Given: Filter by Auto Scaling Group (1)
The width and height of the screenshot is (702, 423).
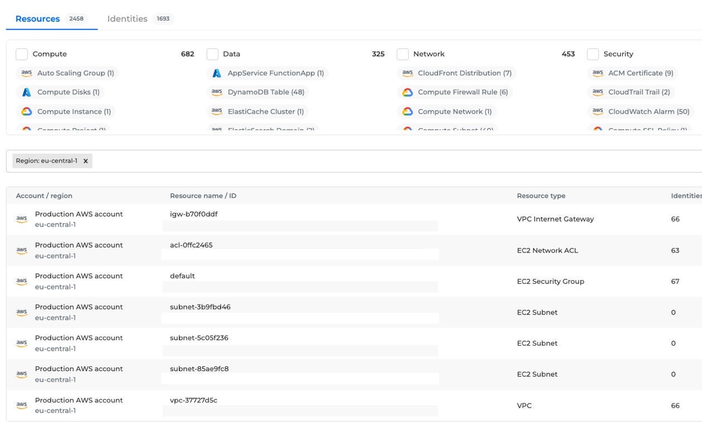Looking at the screenshot, I should (x=67, y=73).
